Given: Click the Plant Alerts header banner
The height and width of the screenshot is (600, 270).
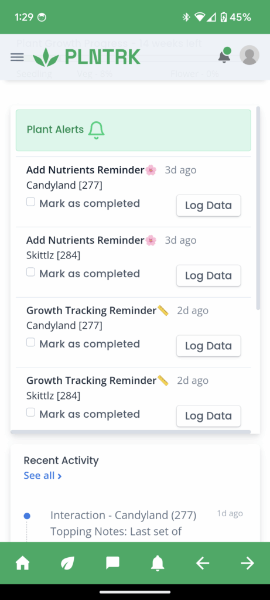Looking at the screenshot, I should coord(134,130).
